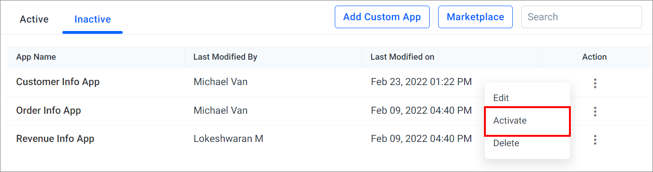This screenshot has height=172, width=653.
Task: Click the Last Modified By column header
Action: (x=225, y=57)
